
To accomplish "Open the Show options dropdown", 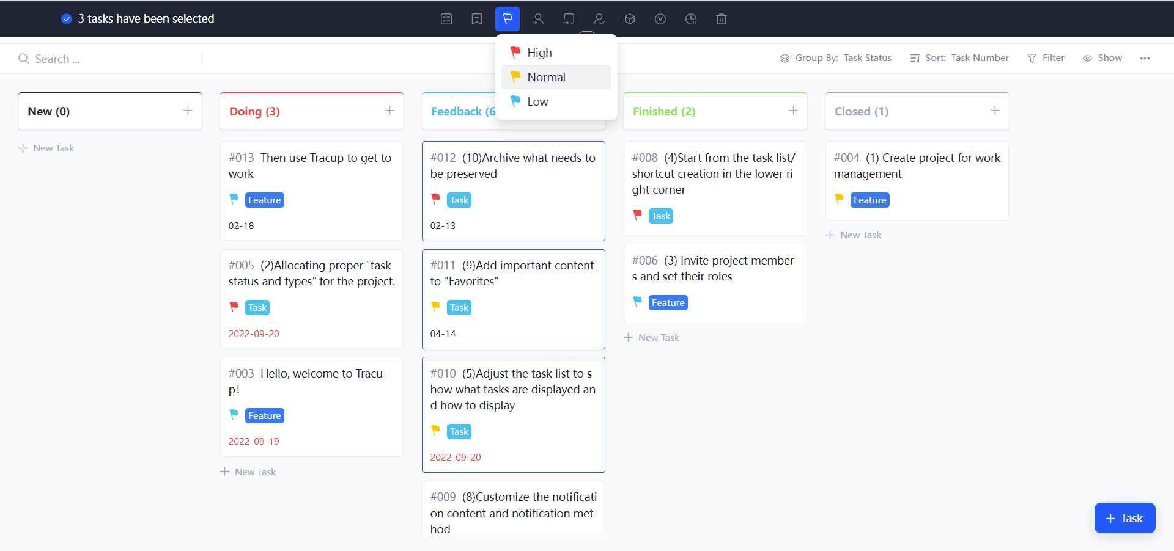I will [x=1102, y=58].
